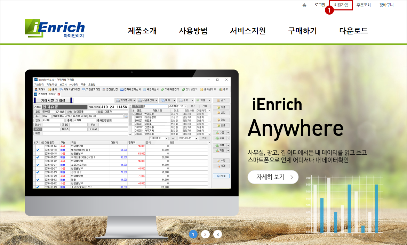The width and height of the screenshot is (407, 245).
Task: Click 조회 button beside date range
Action: point(205,138)
